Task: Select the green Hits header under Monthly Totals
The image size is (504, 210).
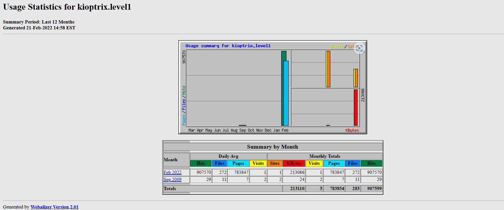Action: click(x=371, y=163)
